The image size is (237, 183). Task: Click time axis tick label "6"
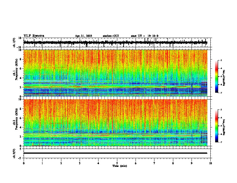[x=136, y=163]
